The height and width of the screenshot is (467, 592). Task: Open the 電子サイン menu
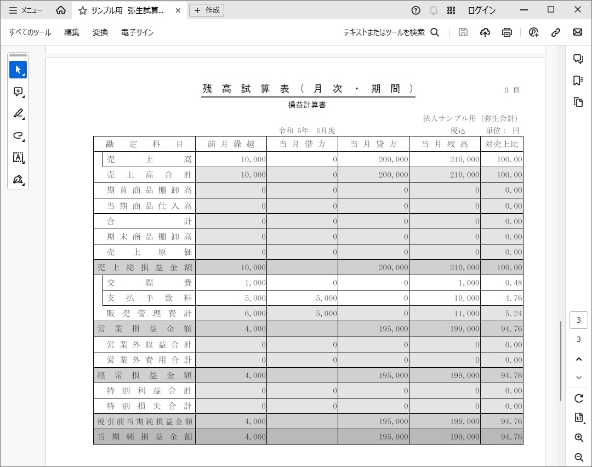point(138,32)
